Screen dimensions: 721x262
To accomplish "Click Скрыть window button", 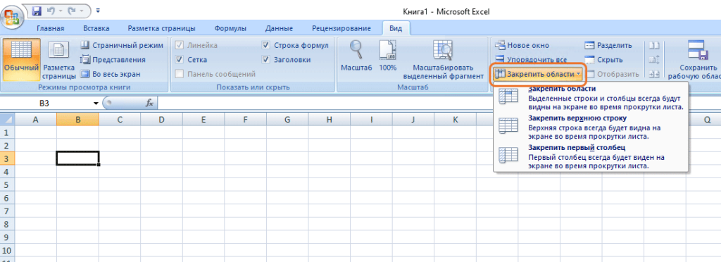I will click(x=603, y=60).
